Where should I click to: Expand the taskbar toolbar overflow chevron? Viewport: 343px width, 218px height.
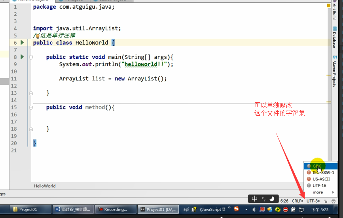coord(229,208)
